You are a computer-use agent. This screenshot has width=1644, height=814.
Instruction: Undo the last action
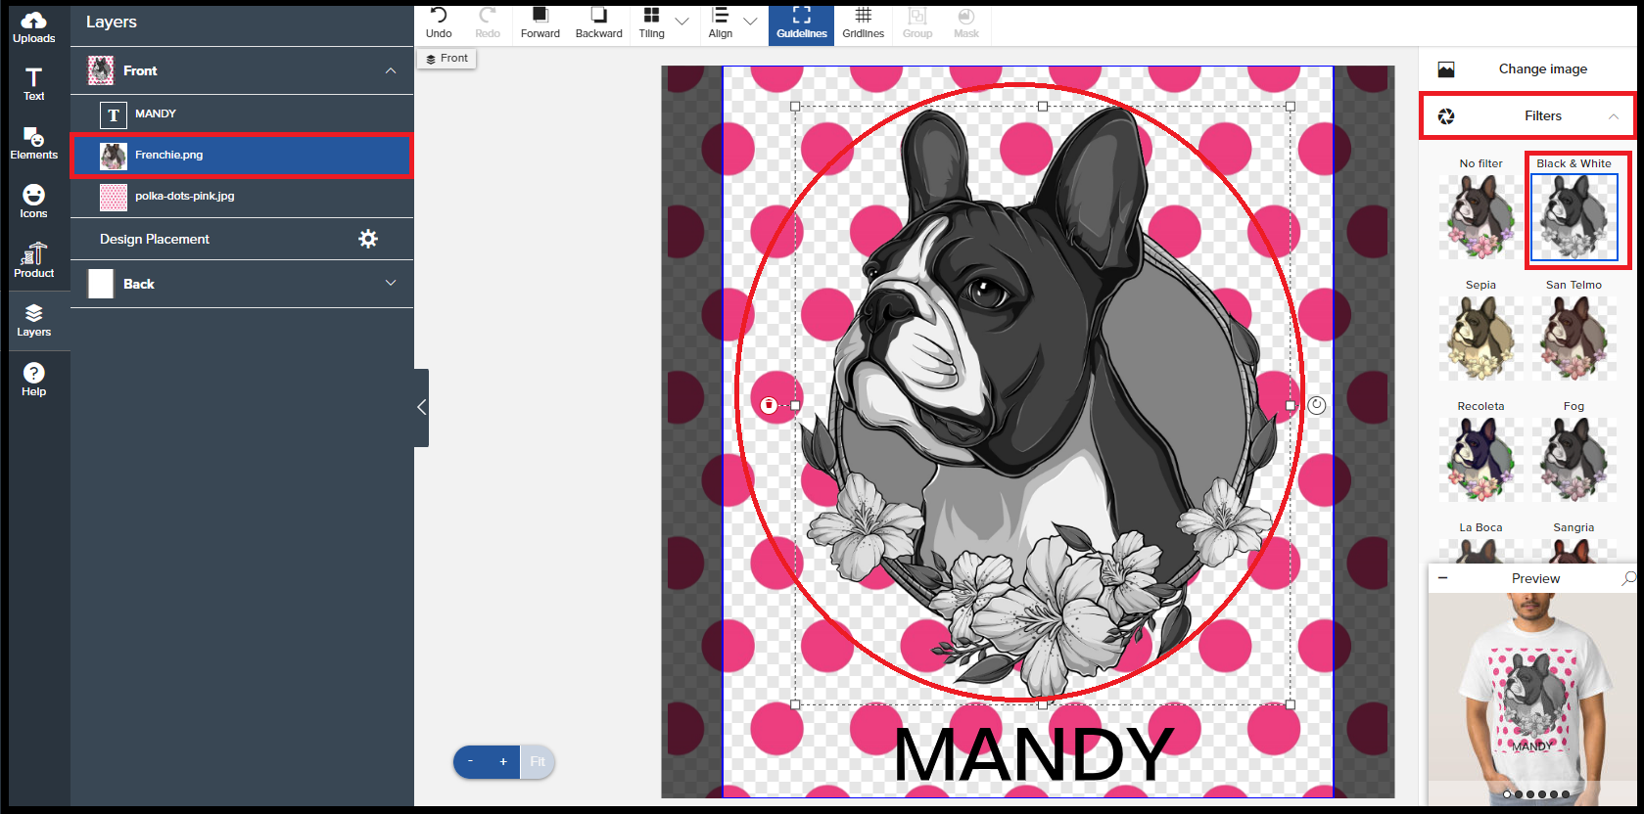439,23
